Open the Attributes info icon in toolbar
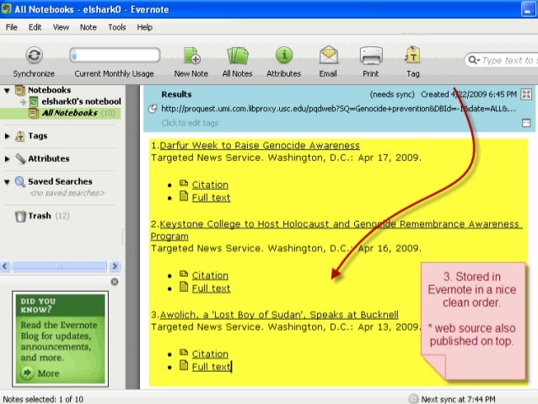538x404 pixels. [x=283, y=56]
